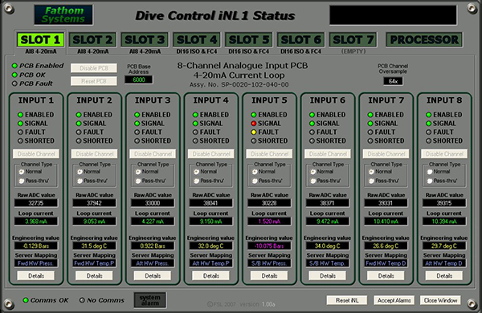Click Input 6 SIGNAL LED
The width and height of the screenshot is (482, 313).
coord(312,124)
